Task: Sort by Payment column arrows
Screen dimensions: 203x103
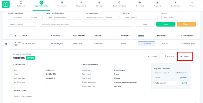Action: (167, 36)
